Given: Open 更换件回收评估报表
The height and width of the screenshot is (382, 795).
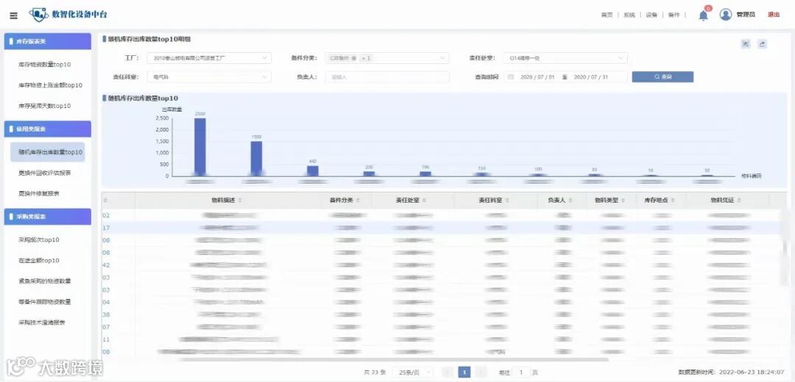Looking at the screenshot, I should click(x=45, y=173).
